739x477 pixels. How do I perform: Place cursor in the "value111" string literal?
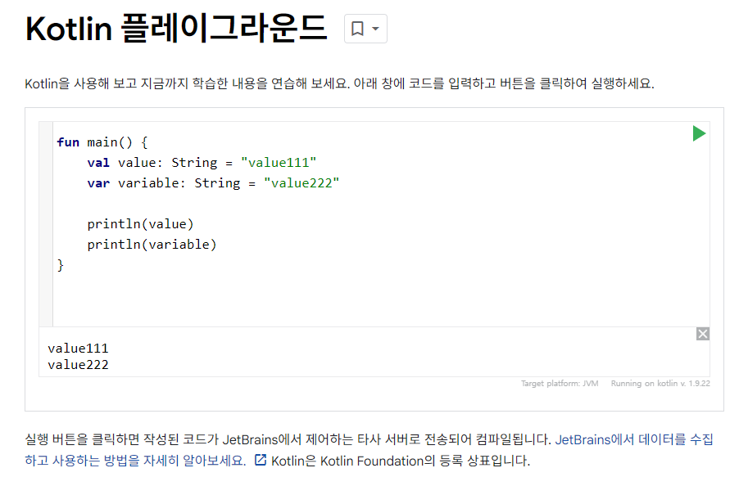[279, 163]
